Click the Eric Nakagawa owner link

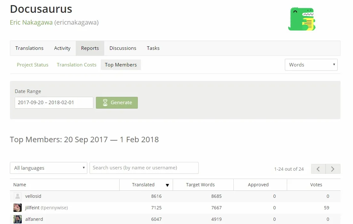click(x=31, y=22)
